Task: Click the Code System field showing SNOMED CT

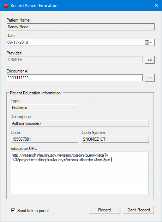Action: point(115,139)
